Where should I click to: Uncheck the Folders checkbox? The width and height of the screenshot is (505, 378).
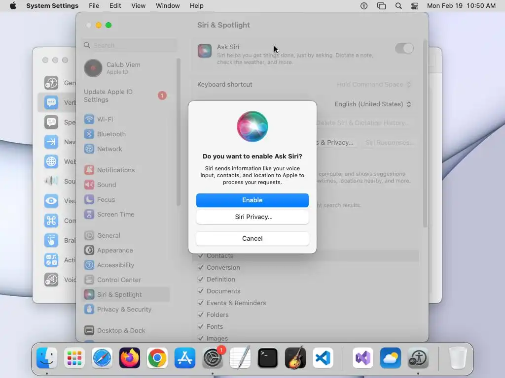click(201, 315)
